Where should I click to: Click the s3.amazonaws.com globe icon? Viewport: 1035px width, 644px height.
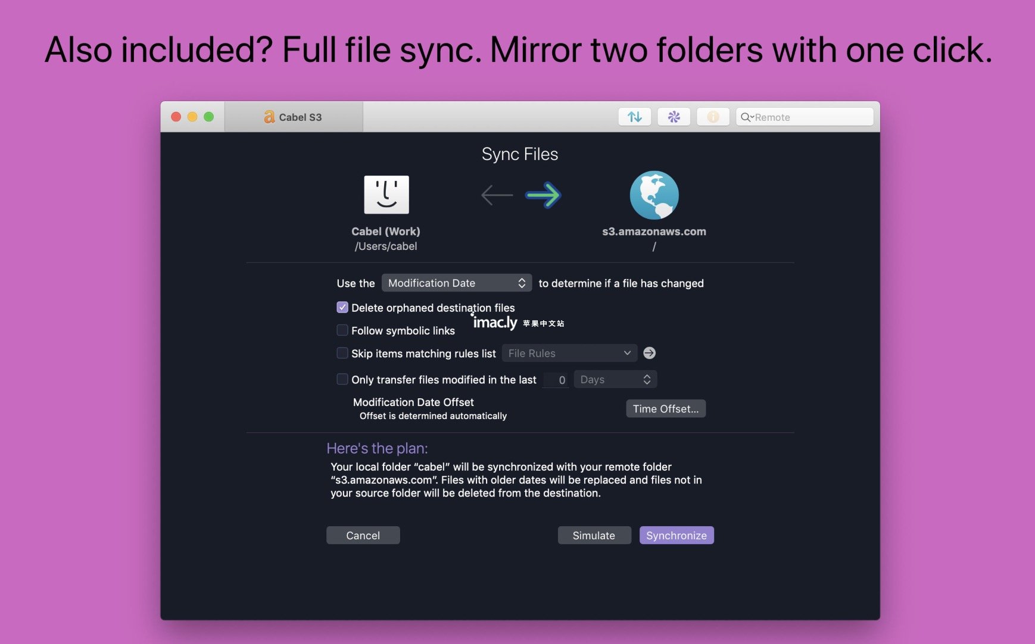point(654,195)
